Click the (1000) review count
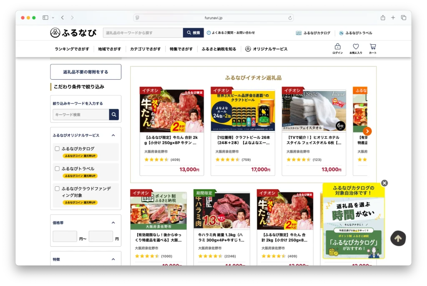 pyautogui.click(x=167, y=256)
